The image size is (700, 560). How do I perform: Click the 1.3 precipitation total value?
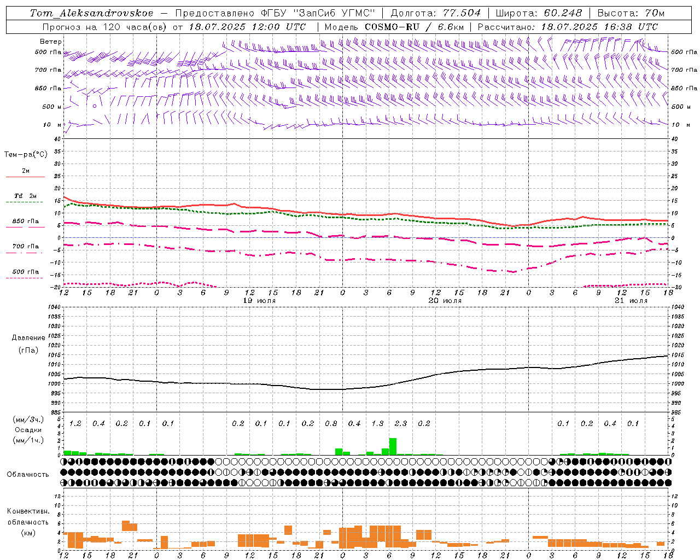pos(377,423)
